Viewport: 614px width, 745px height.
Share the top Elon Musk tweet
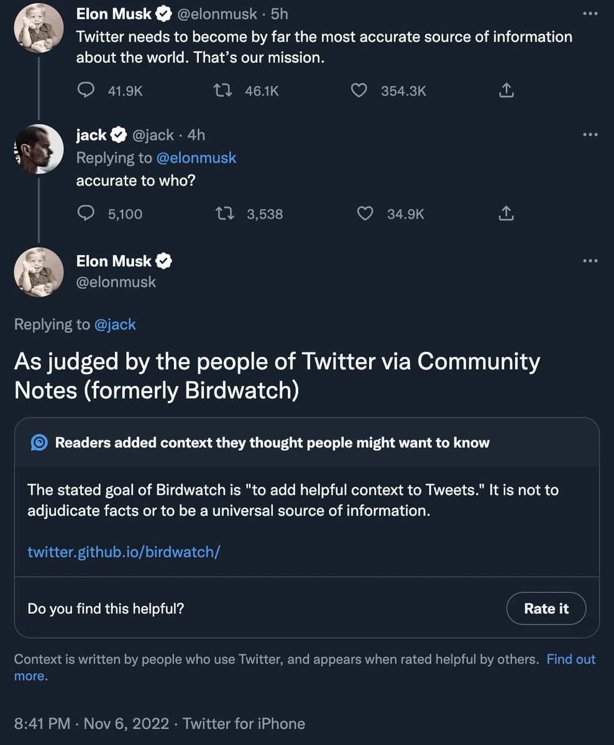(x=506, y=91)
